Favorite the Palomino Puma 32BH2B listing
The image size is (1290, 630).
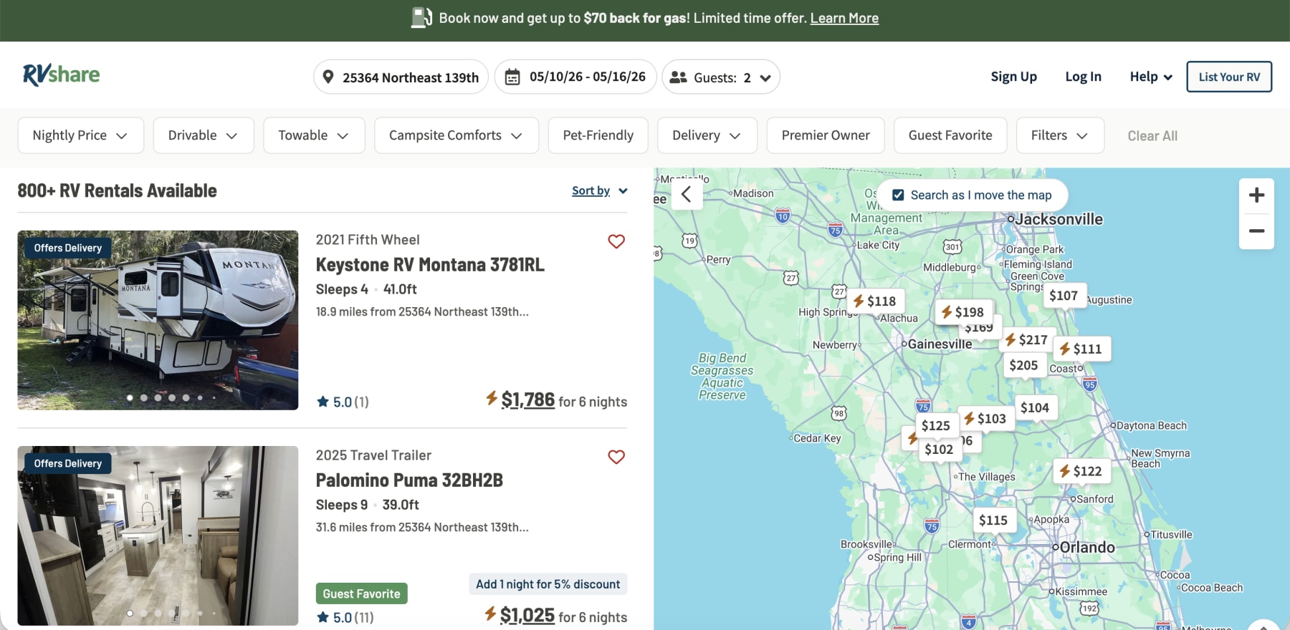point(616,457)
